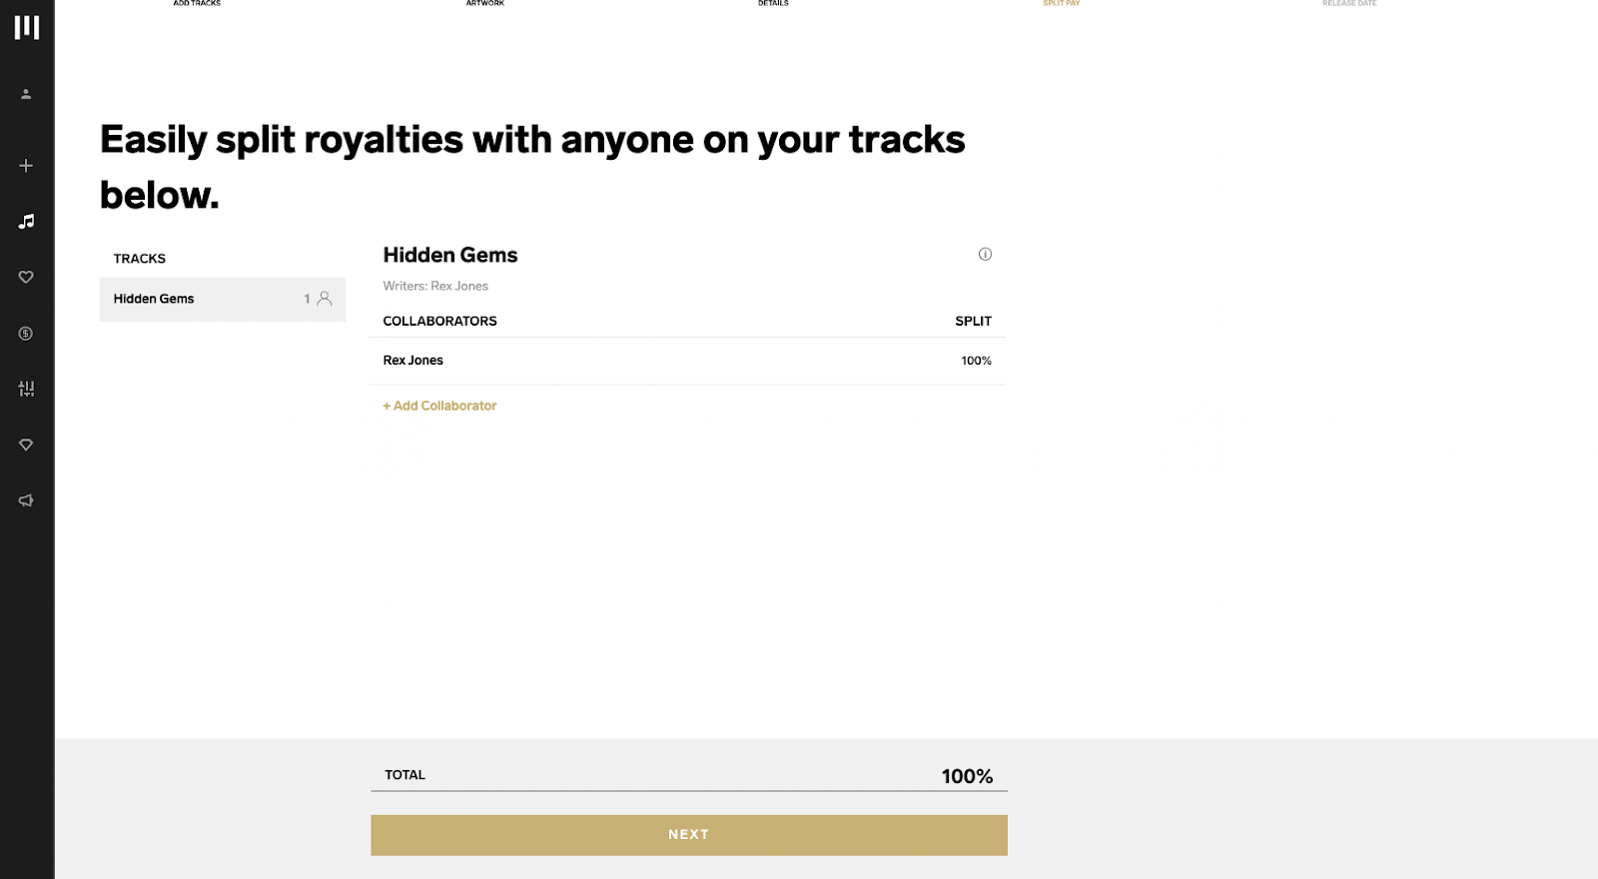Open the megaphone promotion icon

click(x=26, y=500)
